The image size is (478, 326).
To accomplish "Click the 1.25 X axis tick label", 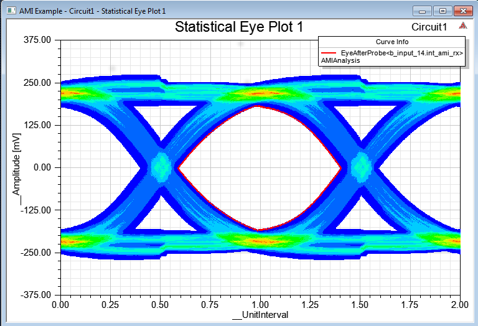I will click(310, 305).
